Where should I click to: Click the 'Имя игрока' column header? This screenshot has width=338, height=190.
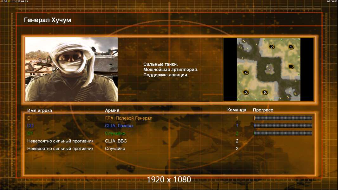[39, 111]
